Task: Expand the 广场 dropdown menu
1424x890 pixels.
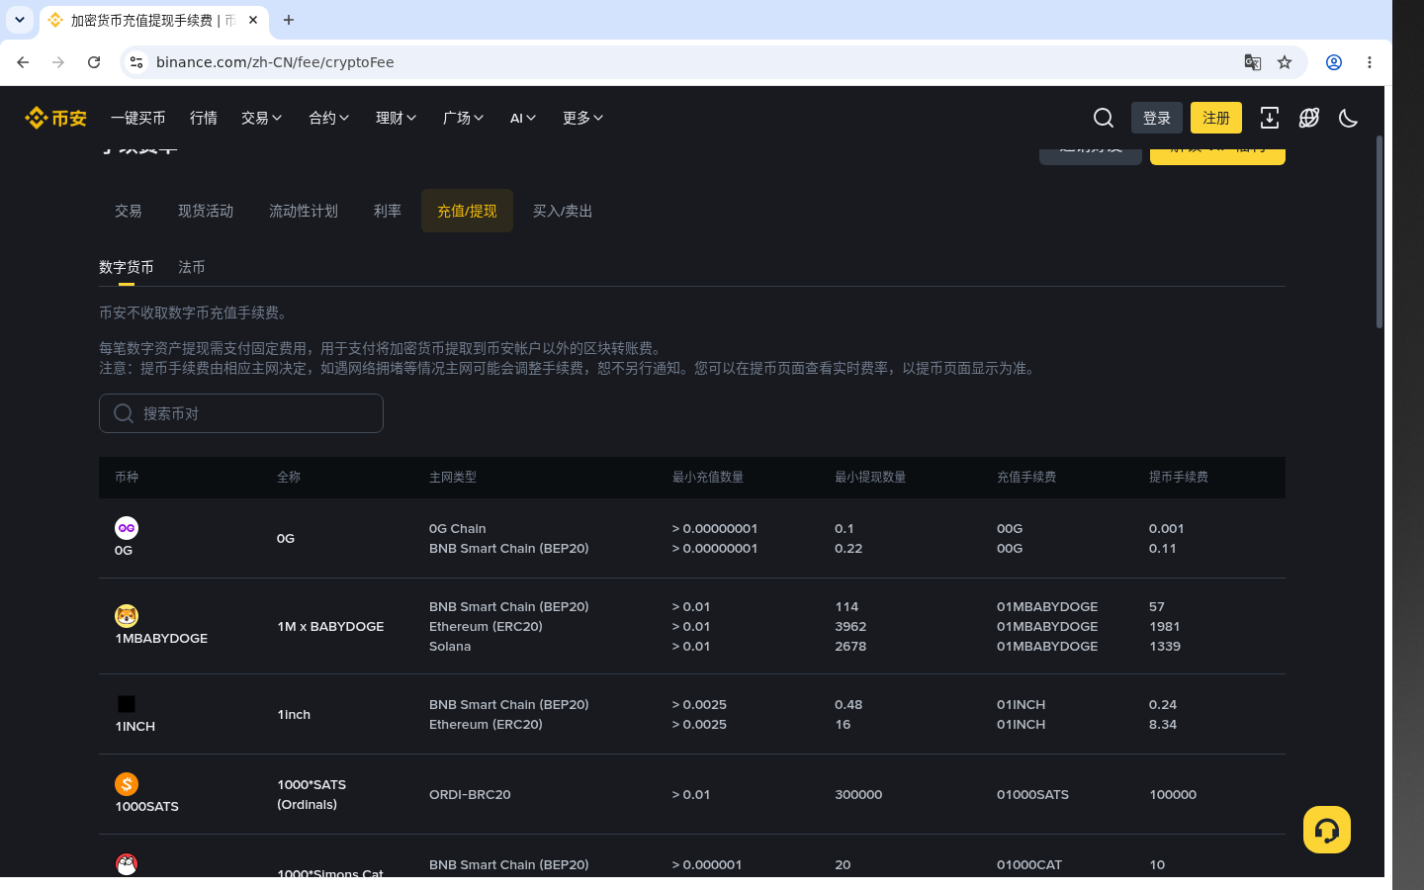Action: coord(464,118)
